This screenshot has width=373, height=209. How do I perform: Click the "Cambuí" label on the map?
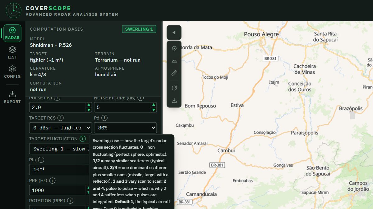coord(226,150)
